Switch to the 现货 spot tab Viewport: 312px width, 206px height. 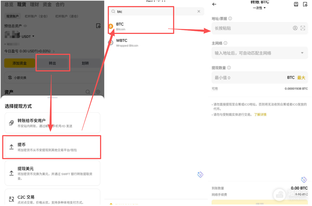[21, 4]
